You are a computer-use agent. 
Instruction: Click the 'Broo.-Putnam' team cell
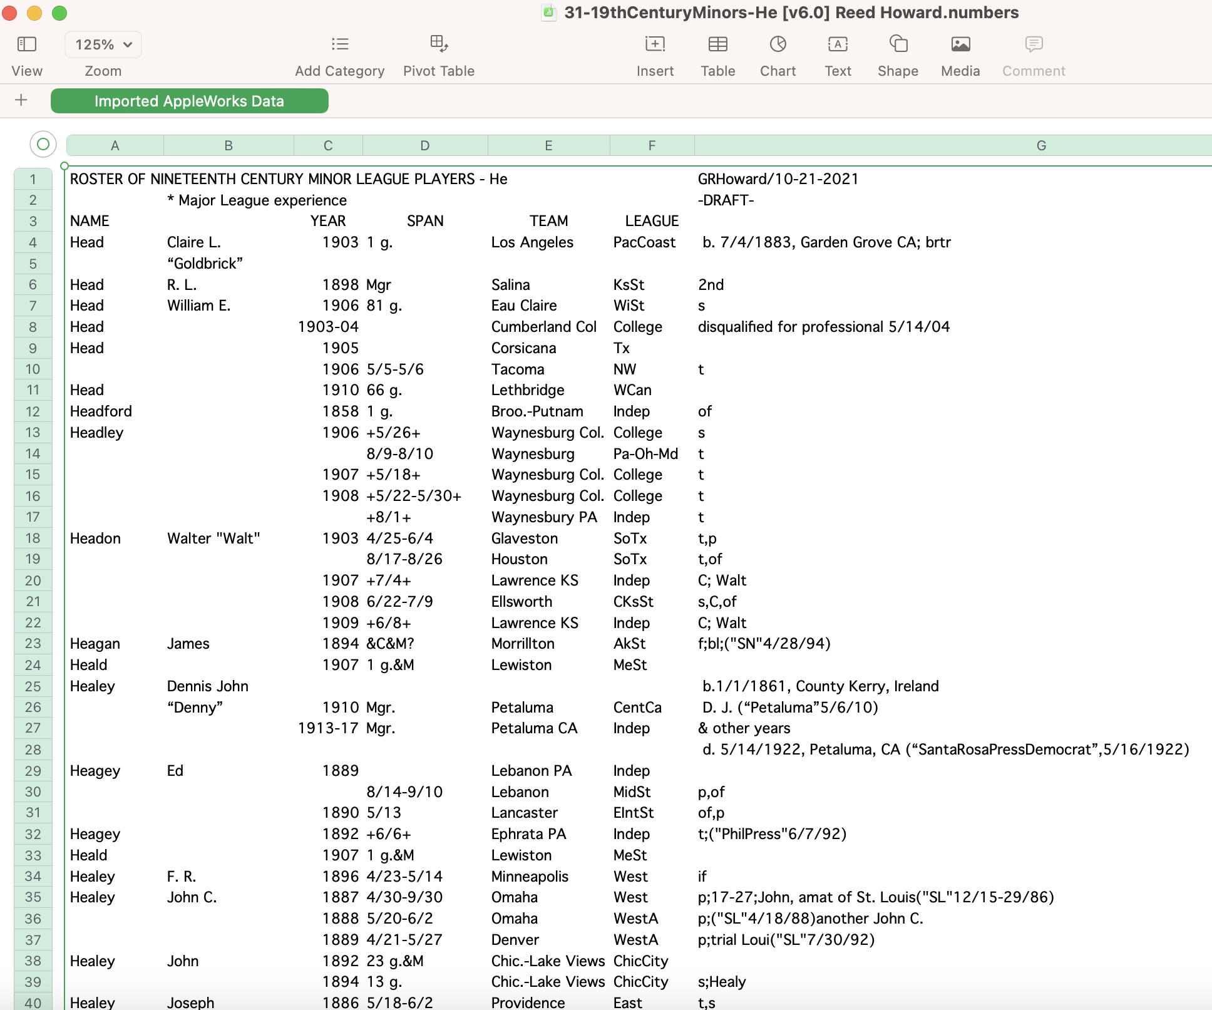[537, 411]
